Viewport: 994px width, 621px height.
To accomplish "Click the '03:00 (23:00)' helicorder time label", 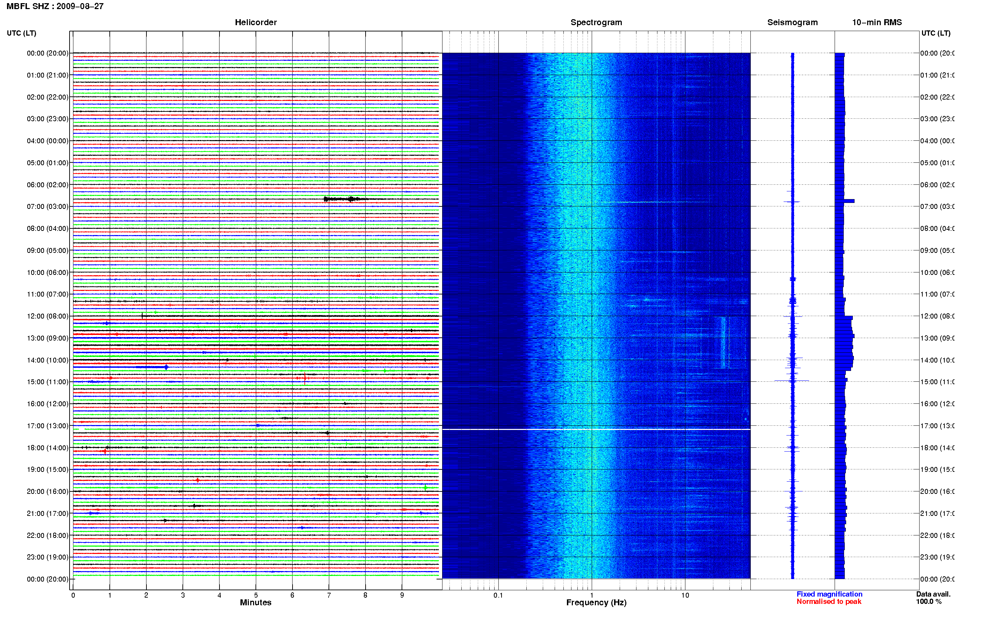I will pyautogui.click(x=48, y=119).
